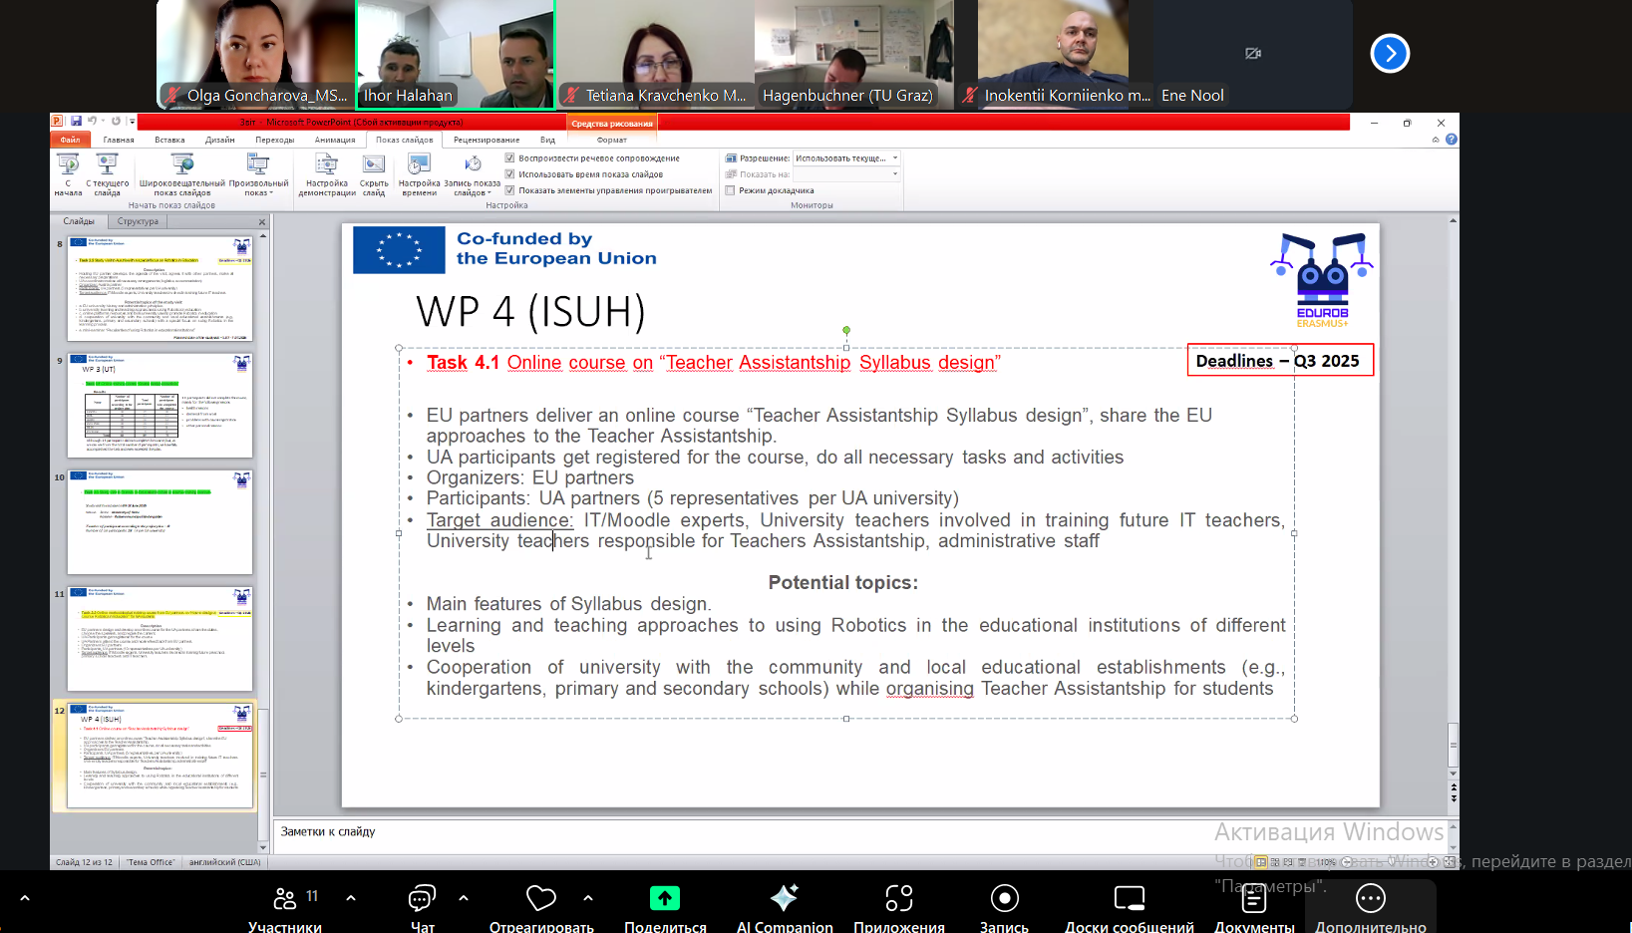
Task: Click the Hide Slide (Скрыть слайд) icon
Action: pos(374,173)
